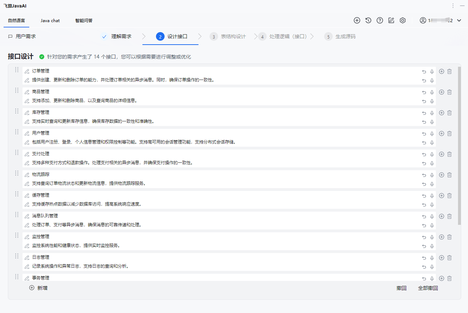Undo changes to 库存管理 title
The image size is (468, 313).
pyautogui.click(x=424, y=113)
